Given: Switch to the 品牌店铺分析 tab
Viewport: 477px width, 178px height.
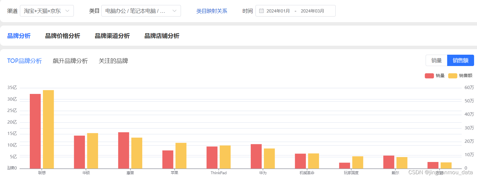Looking at the screenshot, I should click(162, 36).
